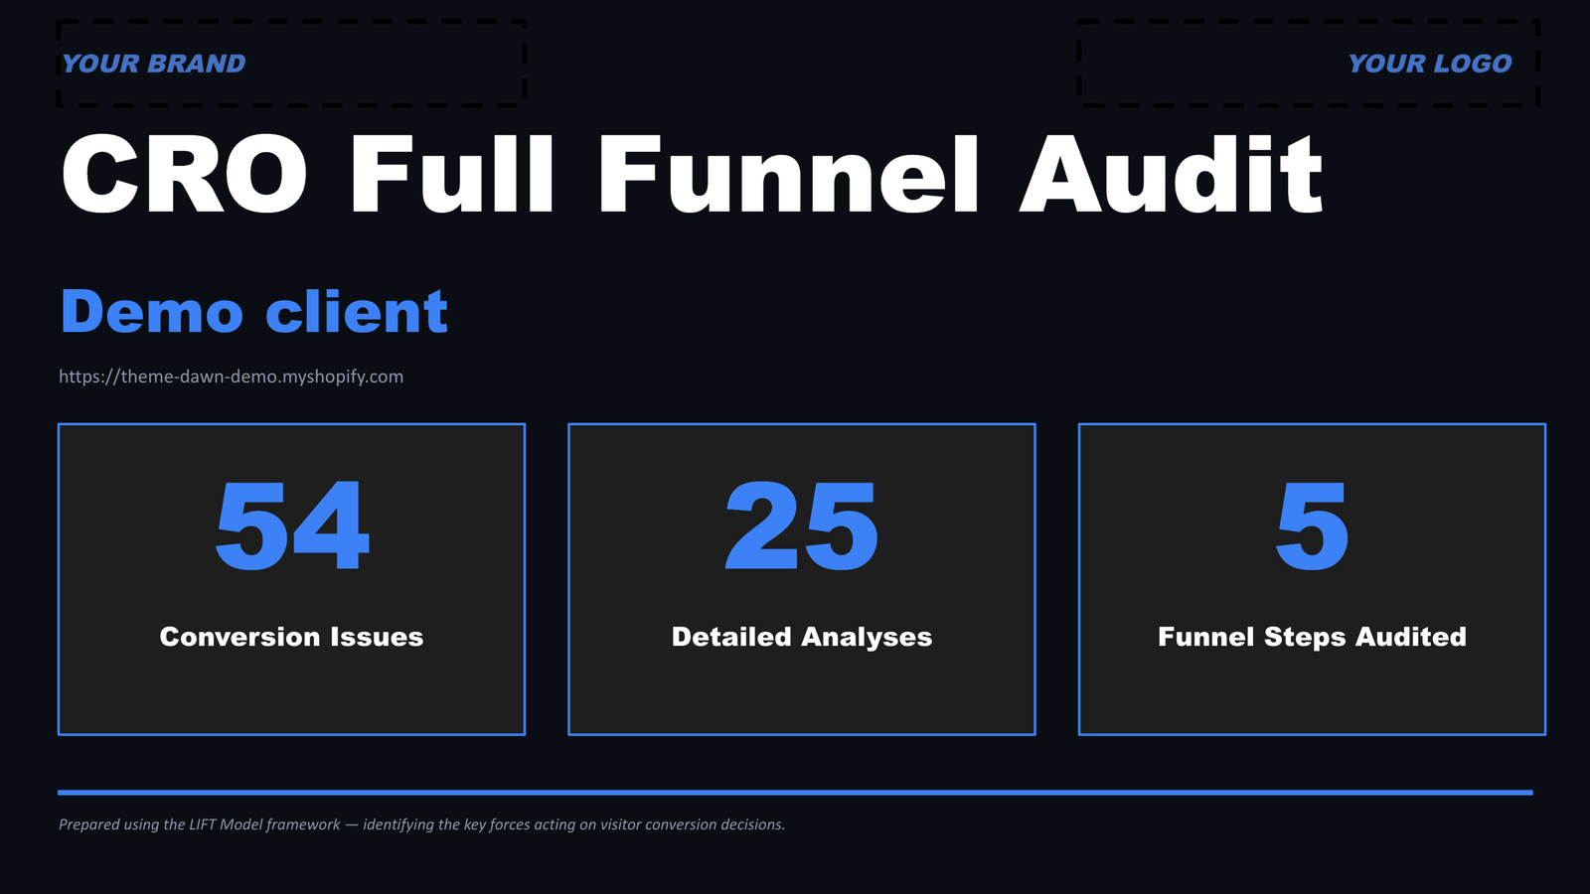
Task: Click the Conversion Issues label
Action: click(x=291, y=637)
